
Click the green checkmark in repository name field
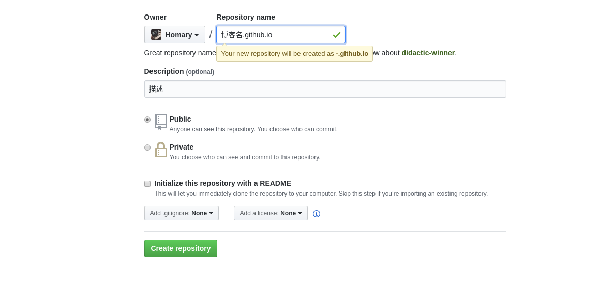pyautogui.click(x=337, y=35)
